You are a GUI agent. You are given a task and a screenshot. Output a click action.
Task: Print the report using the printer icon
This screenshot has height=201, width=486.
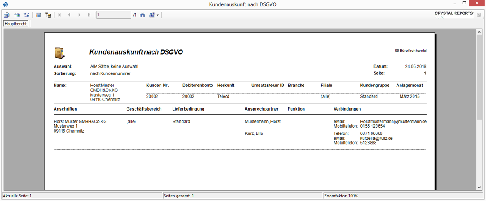point(17,15)
